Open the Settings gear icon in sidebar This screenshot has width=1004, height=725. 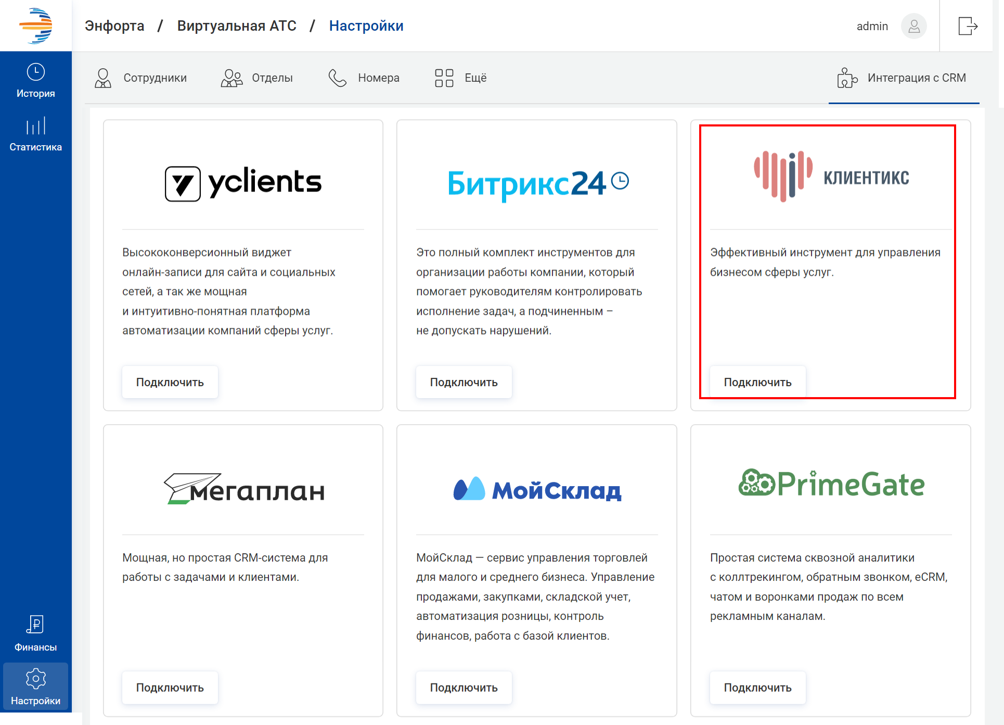(x=36, y=679)
